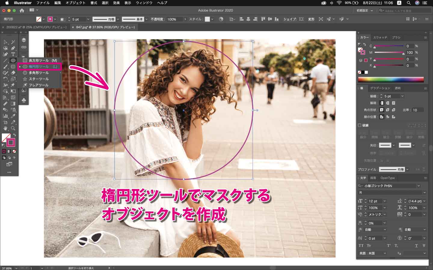Align horizontal left in control bar

coord(241,19)
